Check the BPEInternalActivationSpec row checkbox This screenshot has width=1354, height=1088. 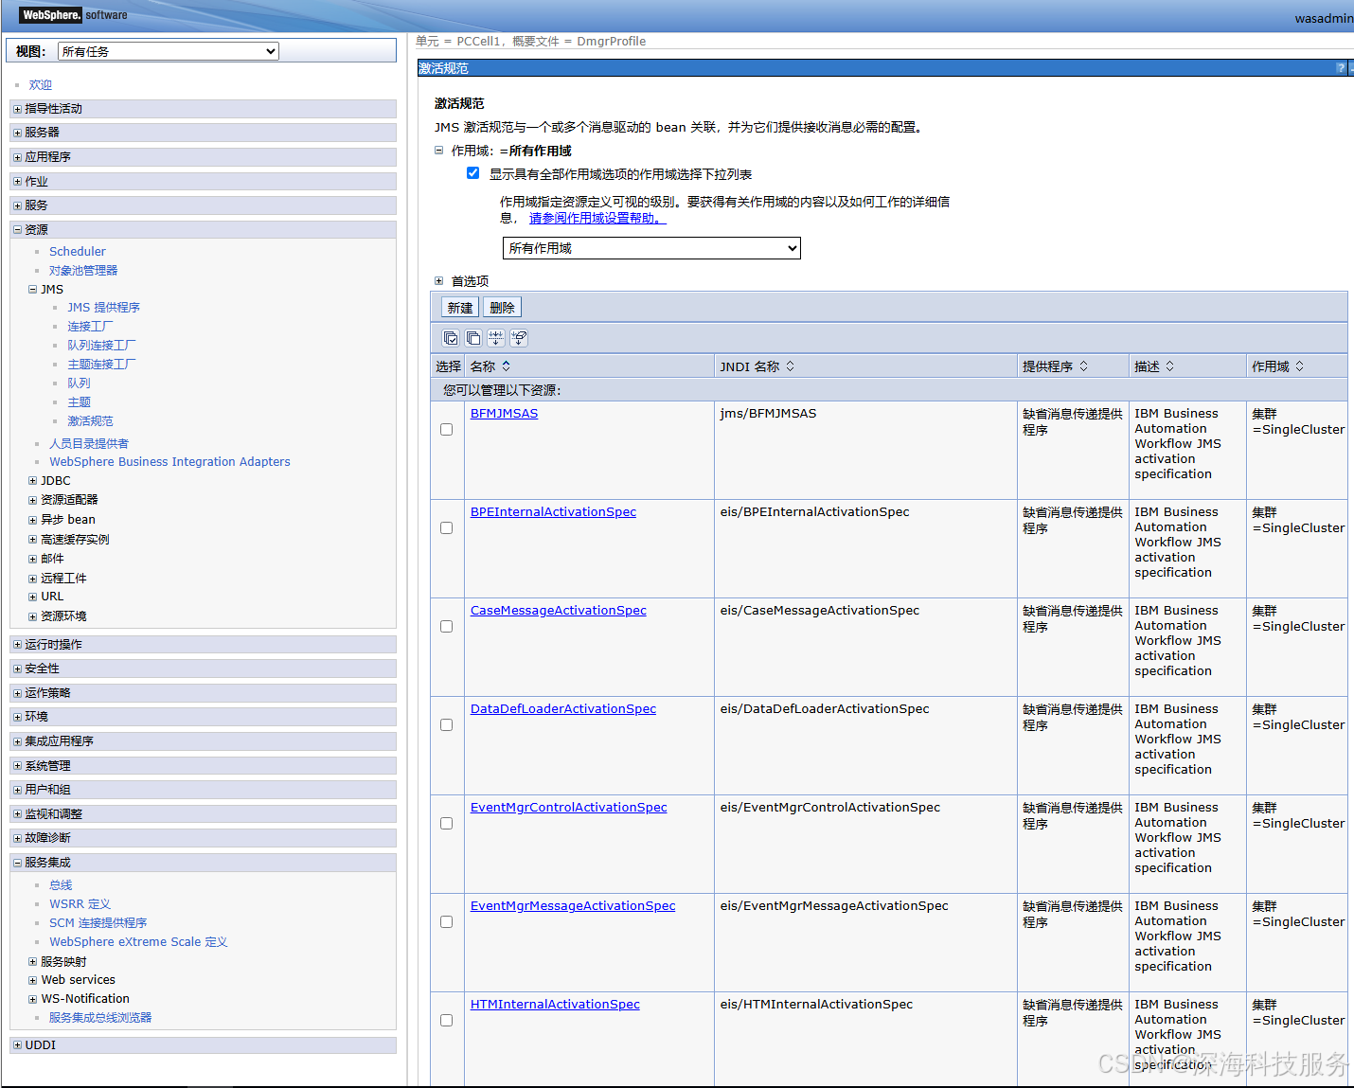[x=446, y=527]
